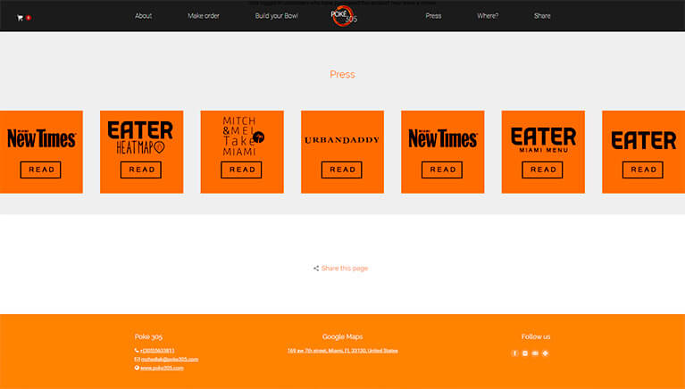Open Build your Bowl in navigation
Image resolution: width=685 pixels, height=389 pixels.
tap(277, 16)
